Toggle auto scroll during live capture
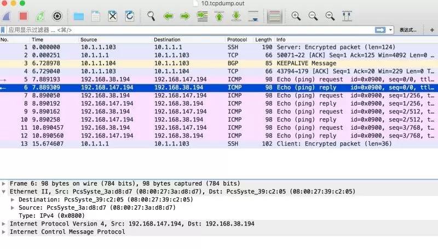 (253, 16)
